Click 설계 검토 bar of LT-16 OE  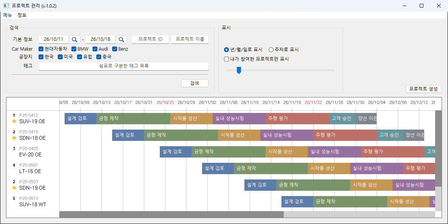pos(218,168)
